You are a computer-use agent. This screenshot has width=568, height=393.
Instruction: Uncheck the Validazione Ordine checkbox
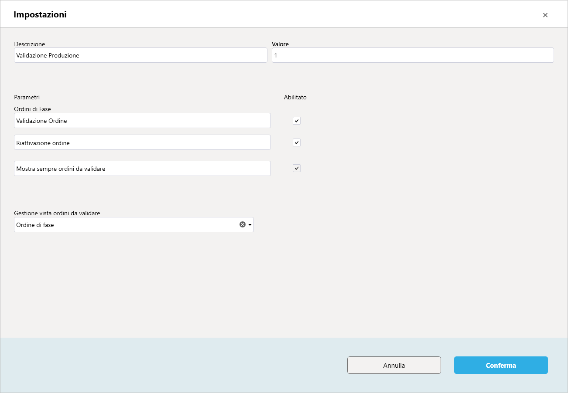click(297, 121)
